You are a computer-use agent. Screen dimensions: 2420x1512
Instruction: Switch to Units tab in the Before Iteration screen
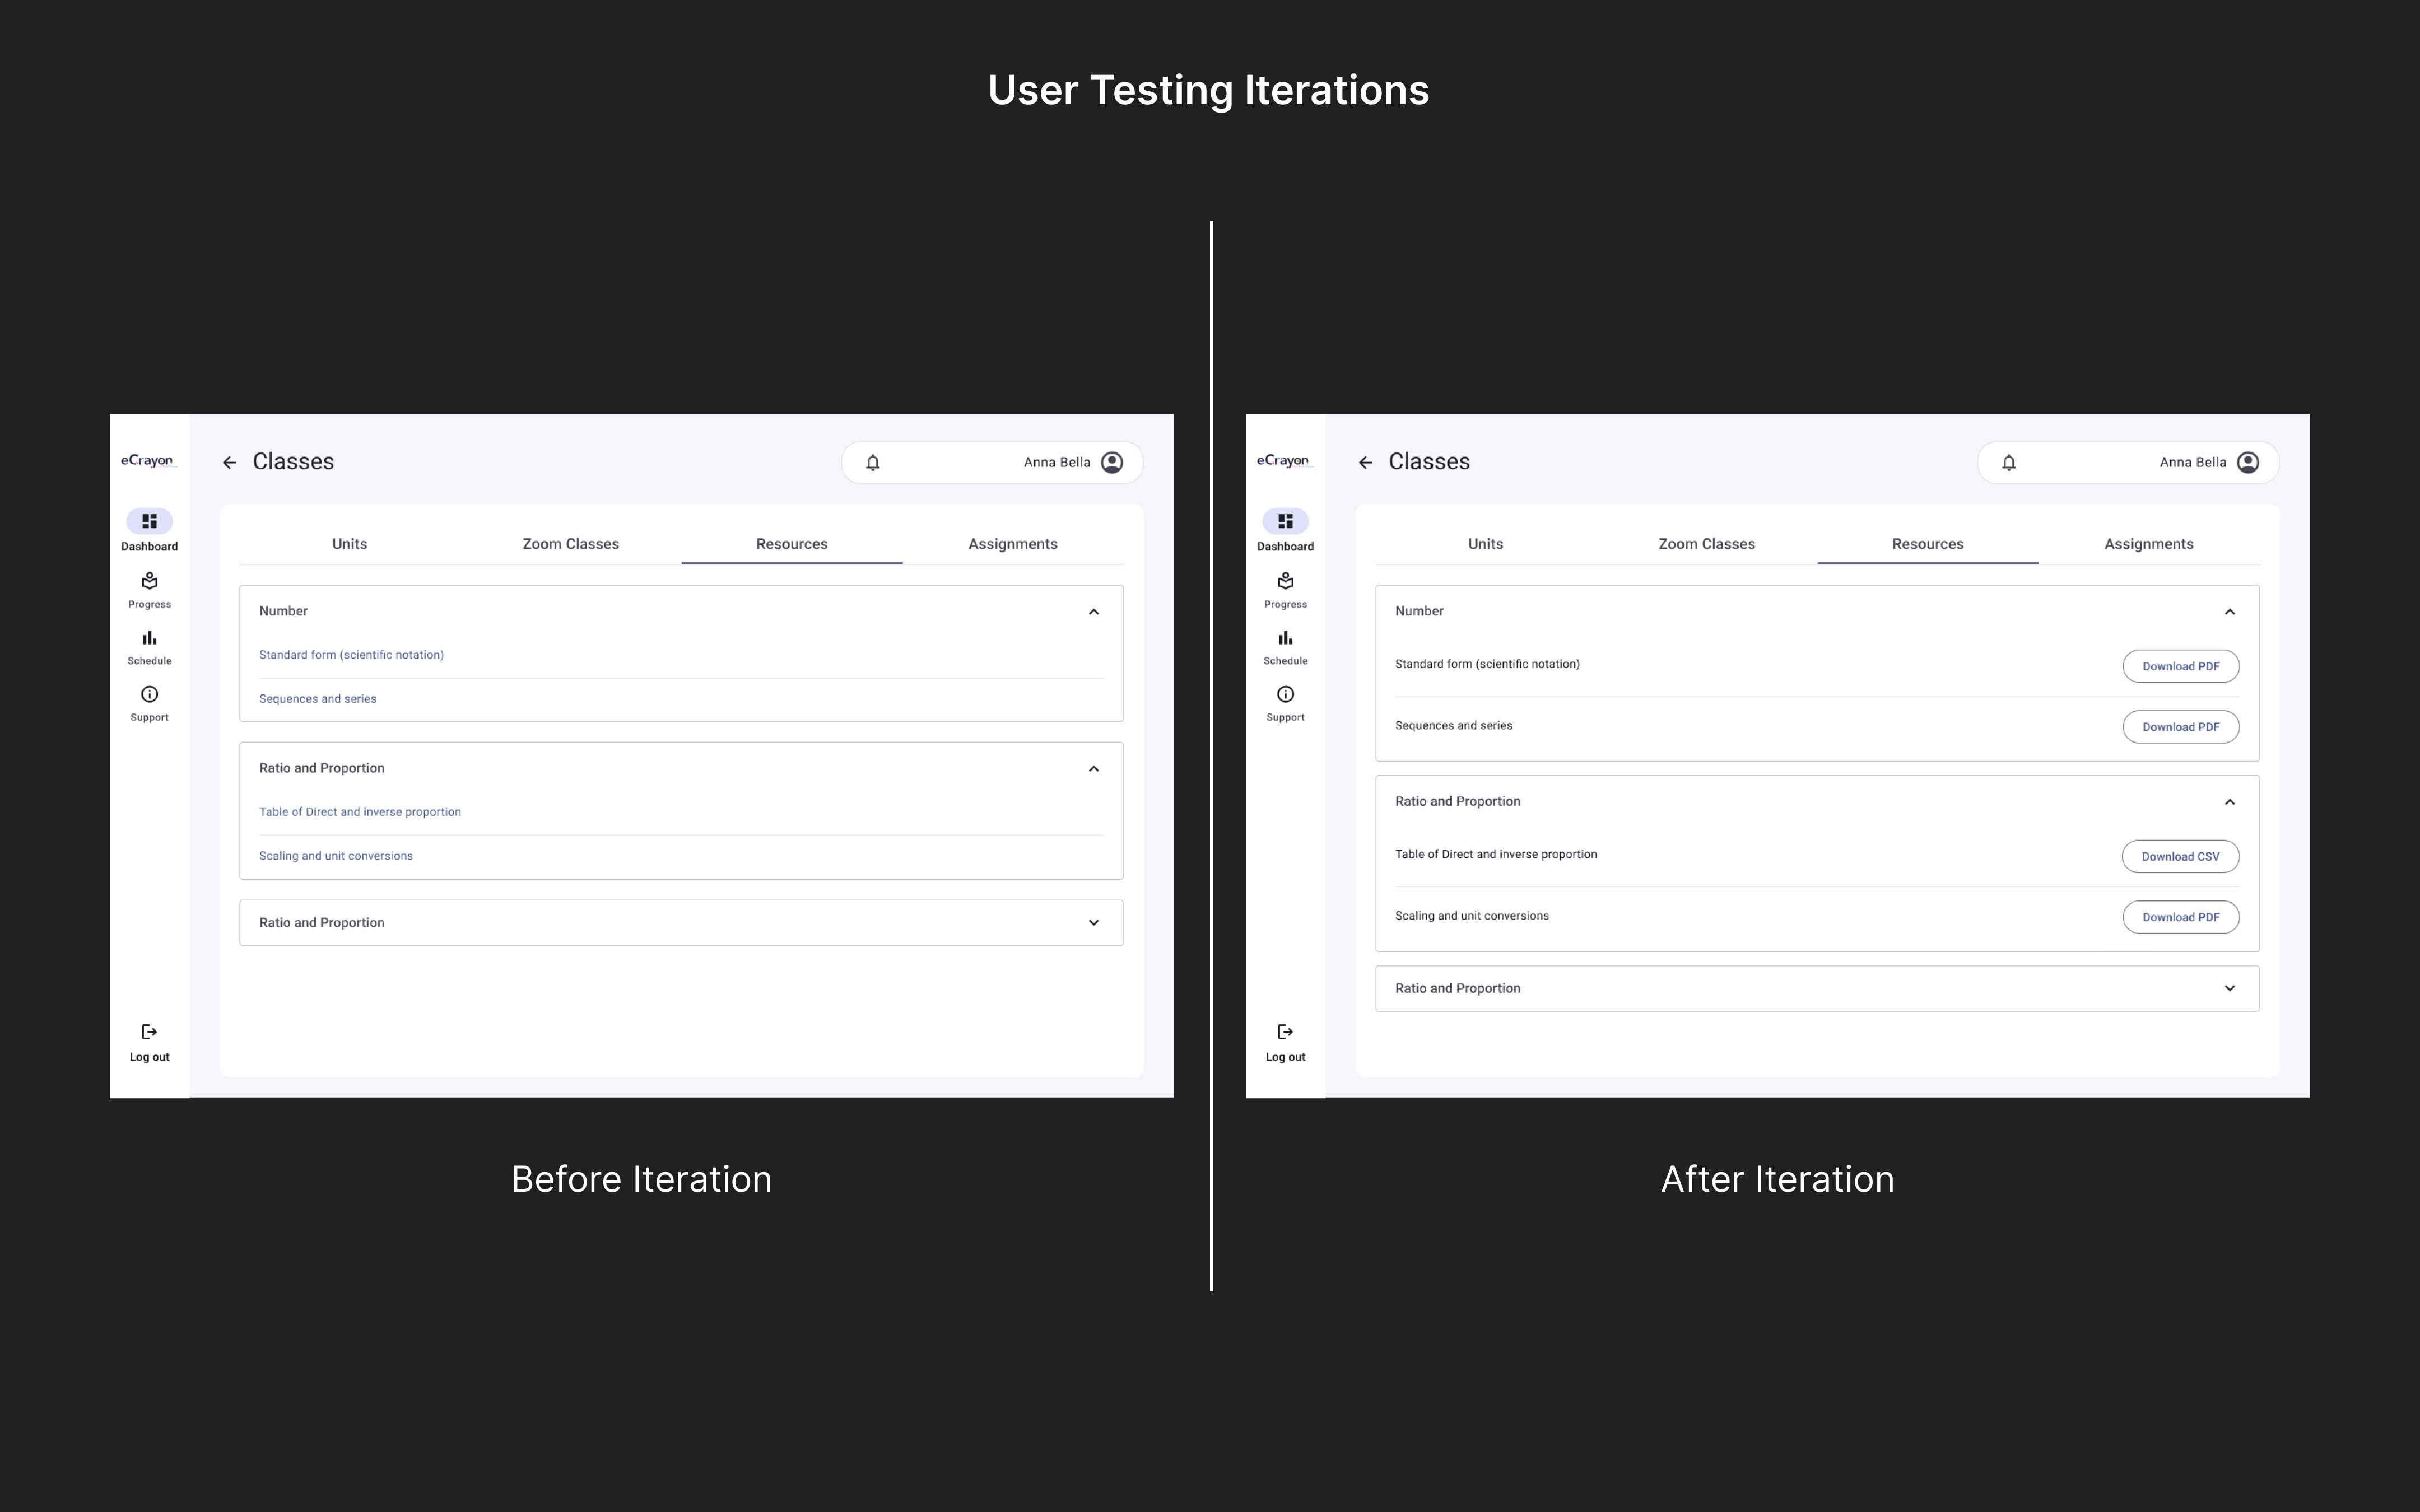(x=349, y=544)
